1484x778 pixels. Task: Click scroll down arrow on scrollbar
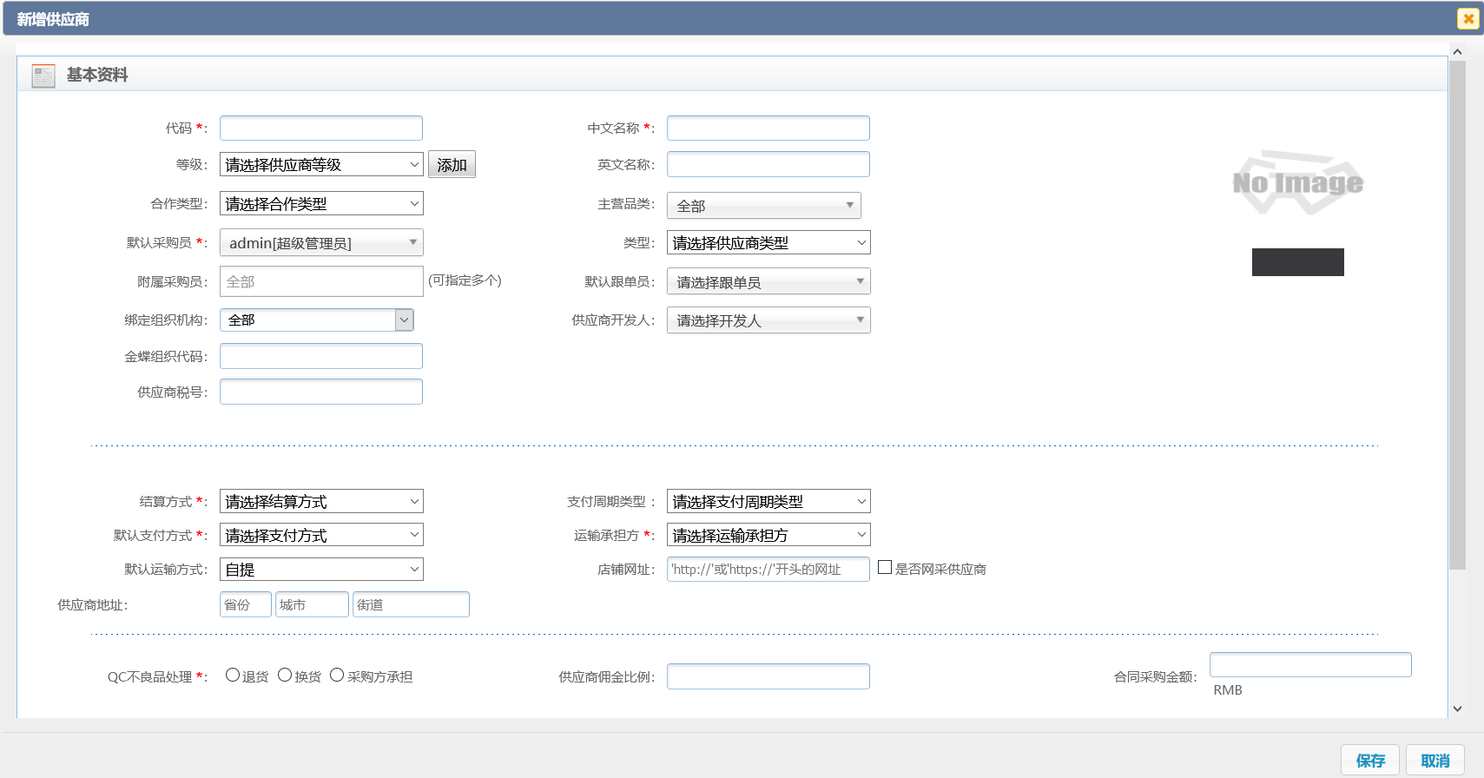pos(1457,709)
